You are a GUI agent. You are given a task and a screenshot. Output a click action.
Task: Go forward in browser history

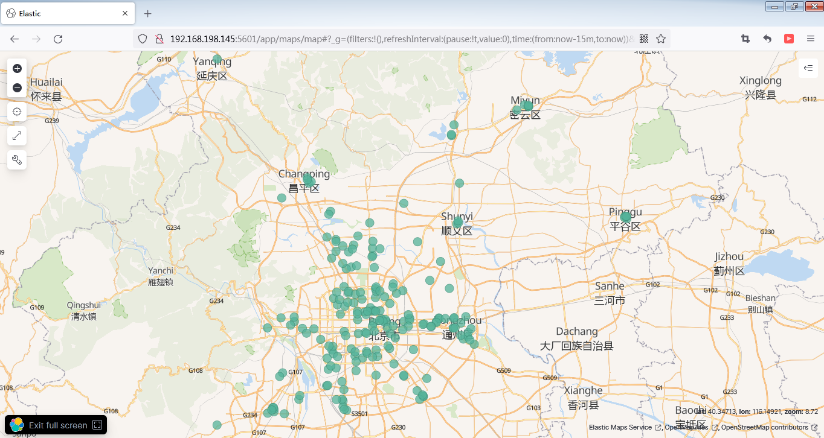pyautogui.click(x=36, y=39)
